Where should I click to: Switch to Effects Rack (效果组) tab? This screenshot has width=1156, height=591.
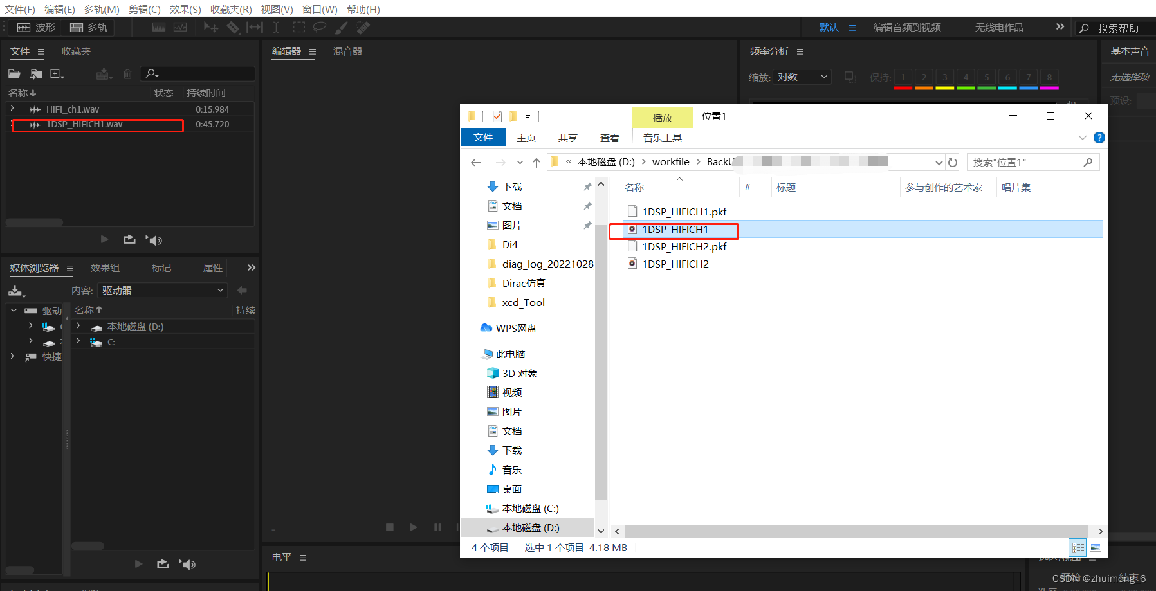[x=105, y=268]
